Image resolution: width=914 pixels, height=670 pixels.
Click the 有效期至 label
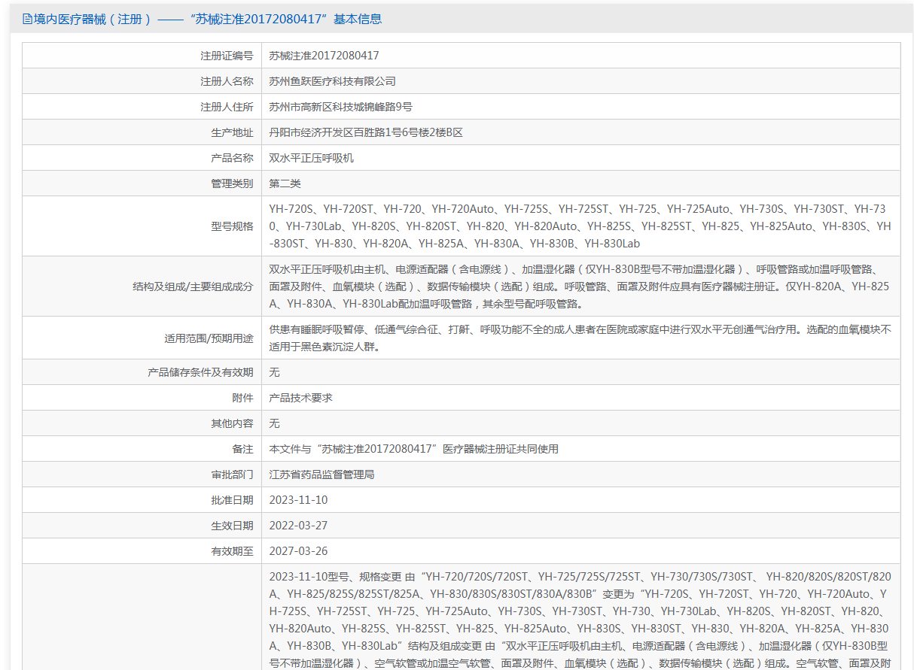coord(232,551)
